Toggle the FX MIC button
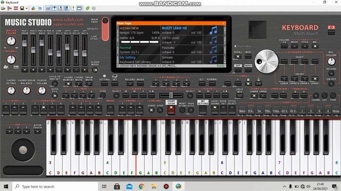Viewport: 341px width, 191px height. [315, 46]
